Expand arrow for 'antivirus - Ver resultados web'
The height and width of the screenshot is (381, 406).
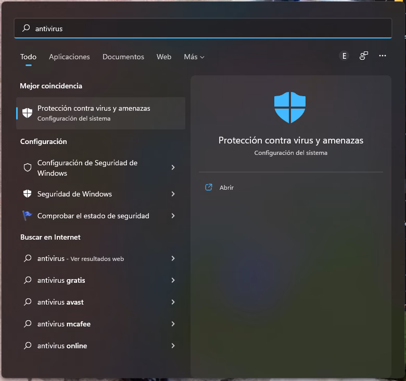point(173,258)
